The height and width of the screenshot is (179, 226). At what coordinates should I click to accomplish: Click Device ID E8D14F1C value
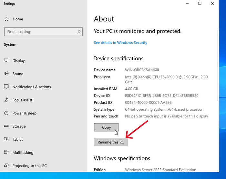click(161, 96)
